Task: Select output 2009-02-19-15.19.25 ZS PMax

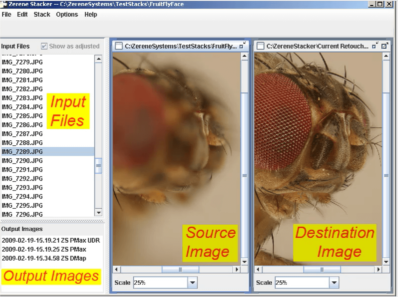Action: [44, 249]
